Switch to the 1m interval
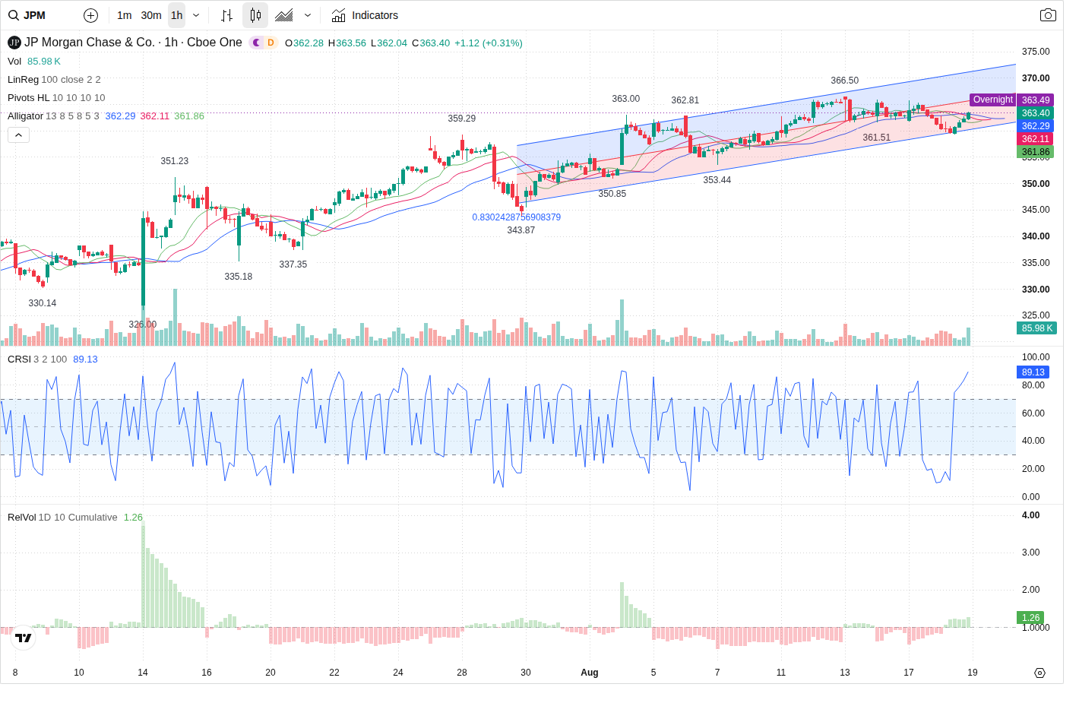 coord(125,15)
